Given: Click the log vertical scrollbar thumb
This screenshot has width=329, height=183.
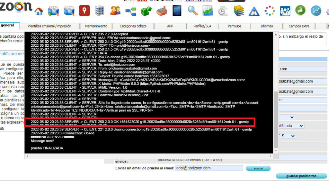Looking at the screenshot, I should click(x=276, y=119).
